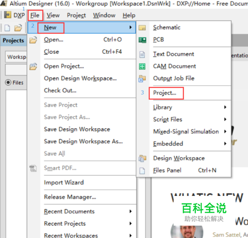Click the presenter photo thumbnail

(x=187, y=232)
